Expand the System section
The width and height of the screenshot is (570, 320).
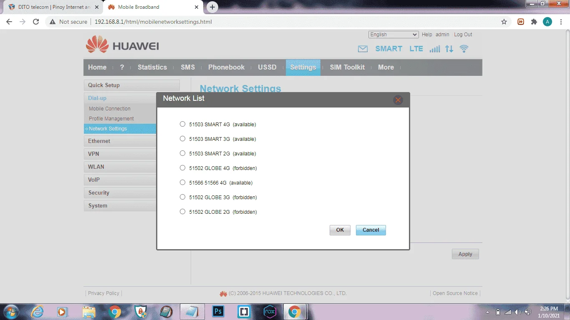(120, 205)
